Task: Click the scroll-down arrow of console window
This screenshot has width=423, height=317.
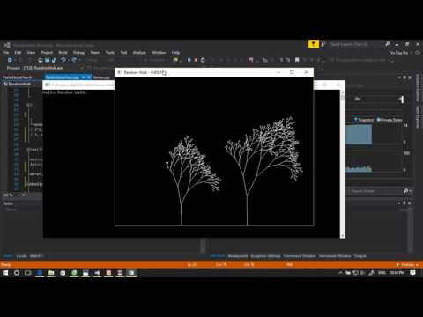Action: [343, 236]
